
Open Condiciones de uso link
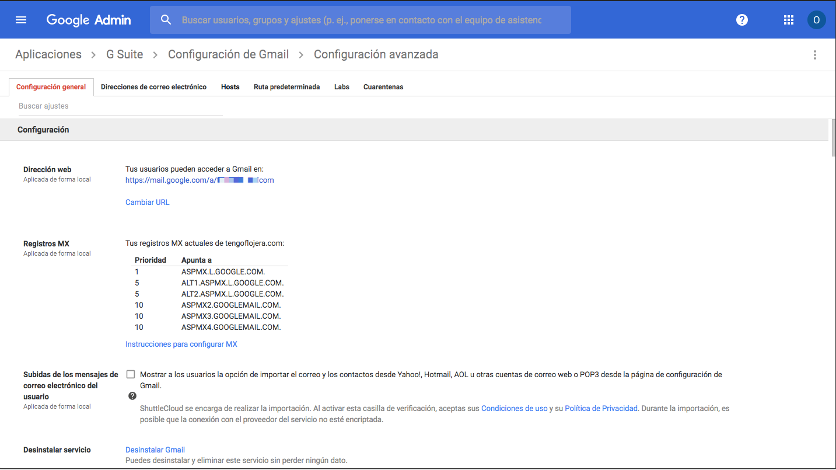[515, 409]
